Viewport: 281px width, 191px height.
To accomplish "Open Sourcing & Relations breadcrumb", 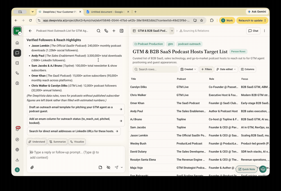I will point(194,31).
